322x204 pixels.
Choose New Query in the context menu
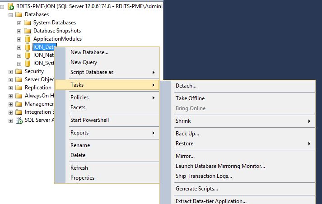[84, 62]
